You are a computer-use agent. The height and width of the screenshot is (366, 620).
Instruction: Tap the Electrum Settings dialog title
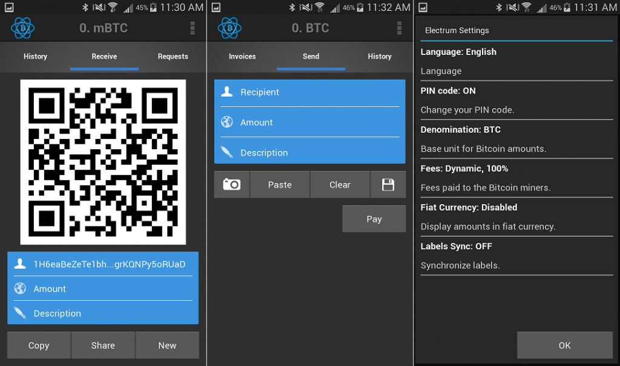457,30
